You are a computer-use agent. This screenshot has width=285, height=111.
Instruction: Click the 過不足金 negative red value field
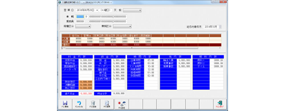[85, 93]
